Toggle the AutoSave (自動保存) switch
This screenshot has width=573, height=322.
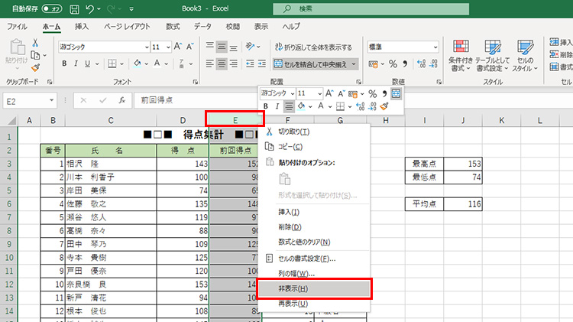52,8
